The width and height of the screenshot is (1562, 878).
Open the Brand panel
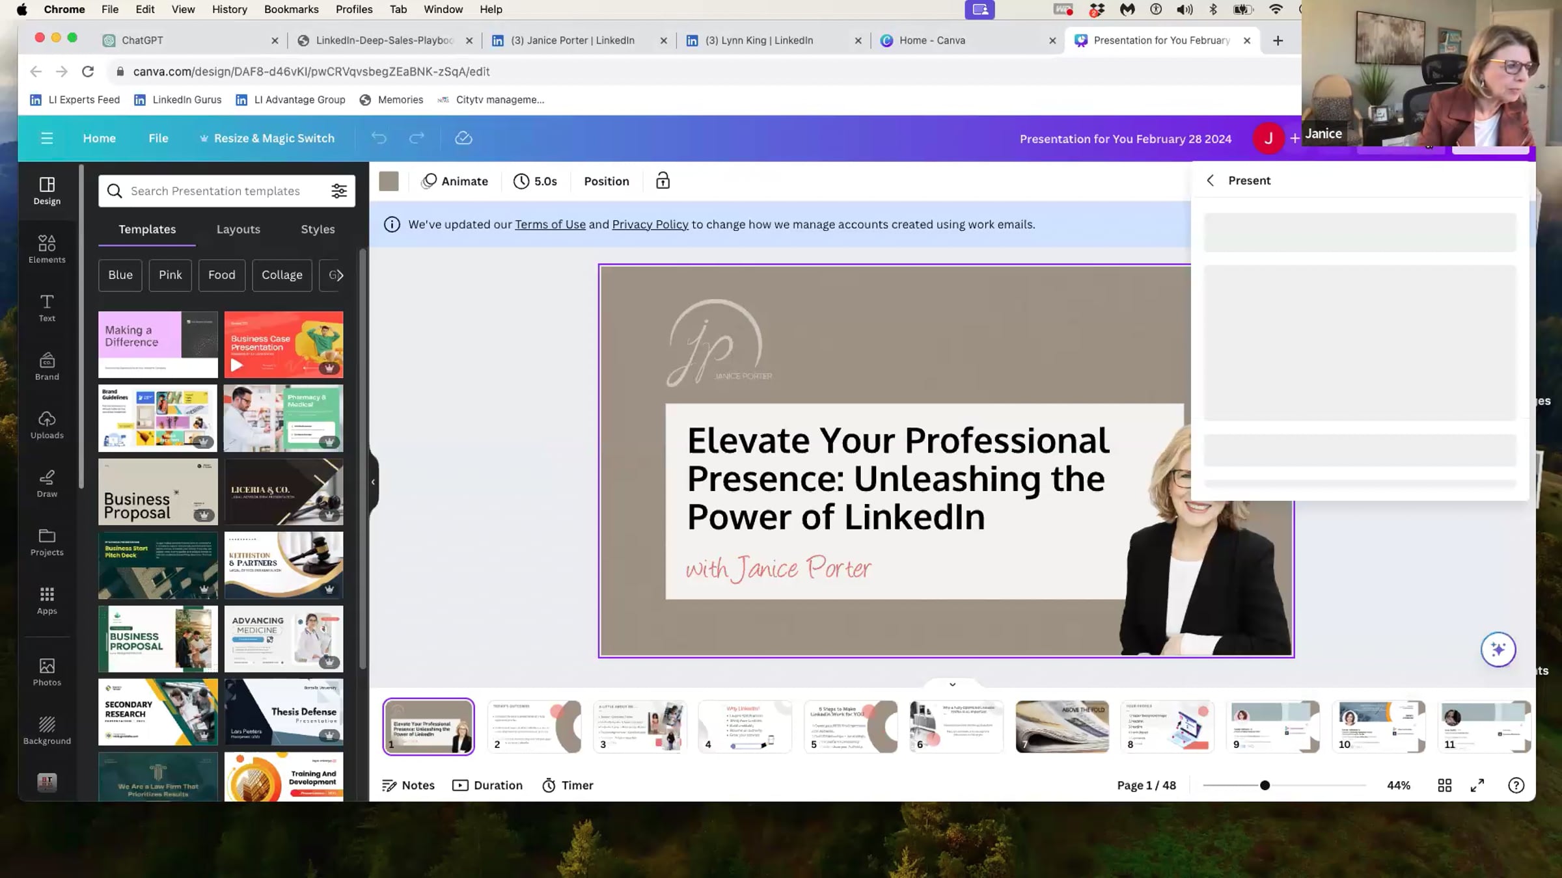pos(47,366)
